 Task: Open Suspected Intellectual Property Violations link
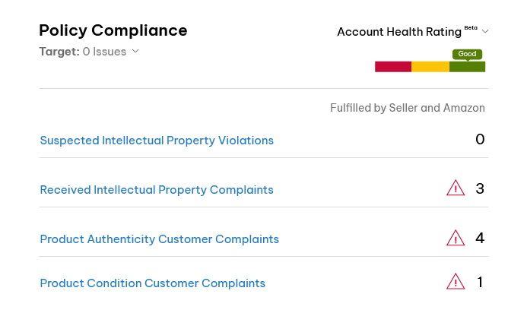(157, 141)
